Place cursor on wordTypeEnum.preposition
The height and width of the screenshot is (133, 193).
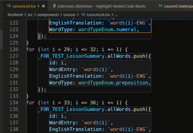pos(113,83)
